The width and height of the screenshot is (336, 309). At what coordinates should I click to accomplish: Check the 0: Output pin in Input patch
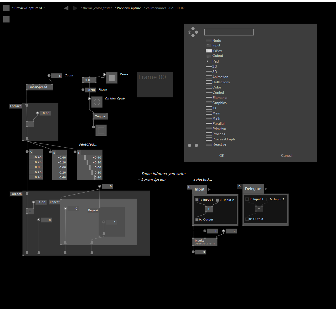point(197,220)
